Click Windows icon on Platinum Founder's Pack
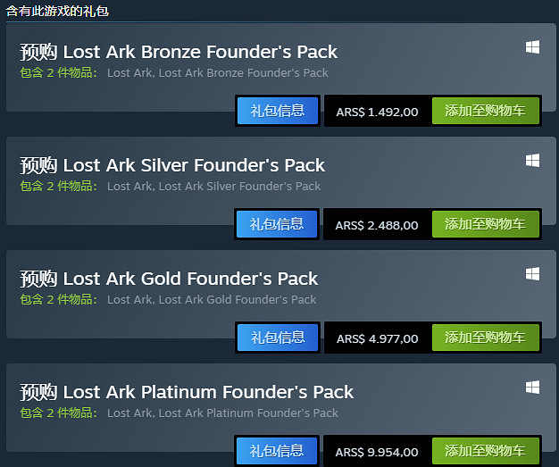The width and height of the screenshot is (559, 467). point(532,388)
